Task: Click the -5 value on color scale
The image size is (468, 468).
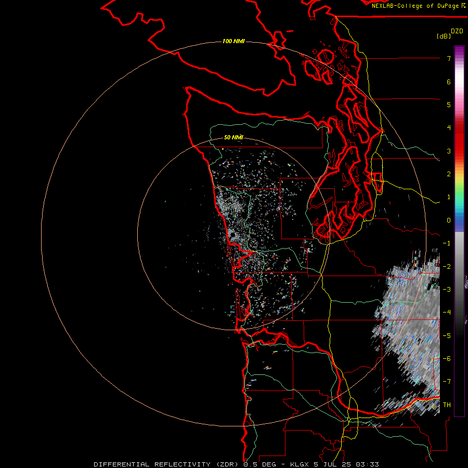Action: pyautogui.click(x=447, y=336)
